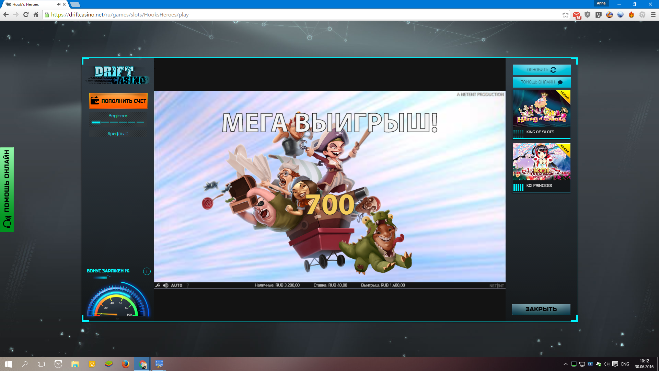Open ПОМОЩЬ ОНЛАЙН chat button
659x371 pixels.
[x=541, y=82]
